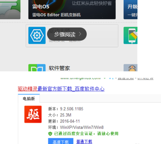161x144 pixels.
Task: Open the green drivergenius URL link
Action: click(81, 78)
